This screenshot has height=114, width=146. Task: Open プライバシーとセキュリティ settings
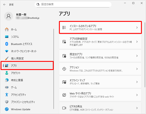(x=28, y=102)
